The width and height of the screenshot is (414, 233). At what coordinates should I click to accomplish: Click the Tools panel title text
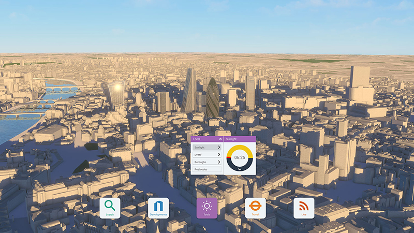pyautogui.click(x=197, y=139)
